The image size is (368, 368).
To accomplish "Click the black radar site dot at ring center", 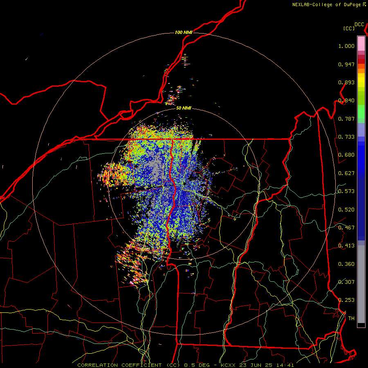I will pyautogui.click(x=185, y=184).
